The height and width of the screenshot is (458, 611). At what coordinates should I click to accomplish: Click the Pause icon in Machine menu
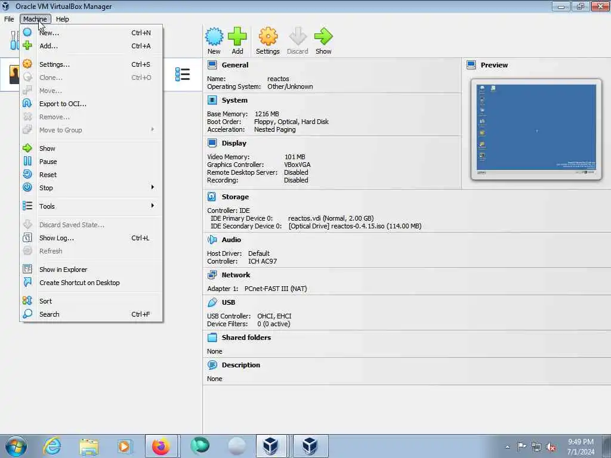click(x=27, y=161)
